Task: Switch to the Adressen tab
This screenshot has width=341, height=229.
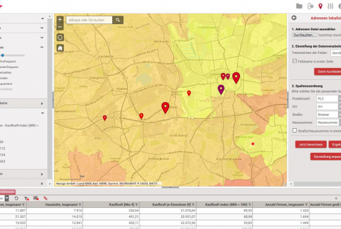Action: (7, 192)
